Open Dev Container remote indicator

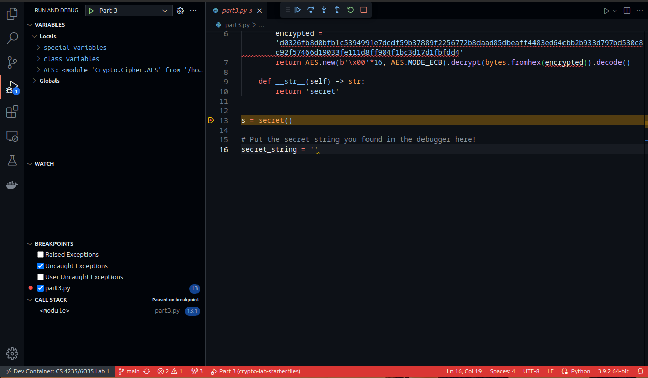tap(58, 371)
